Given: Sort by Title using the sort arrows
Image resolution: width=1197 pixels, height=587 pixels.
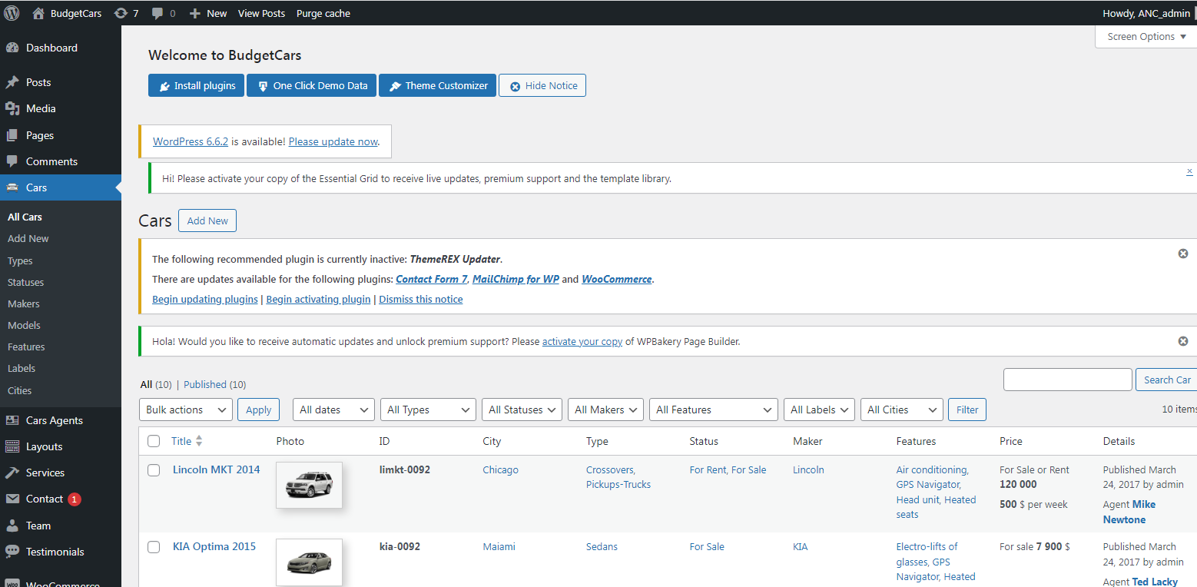Looking at the screenshot, I should click(199, 441).
